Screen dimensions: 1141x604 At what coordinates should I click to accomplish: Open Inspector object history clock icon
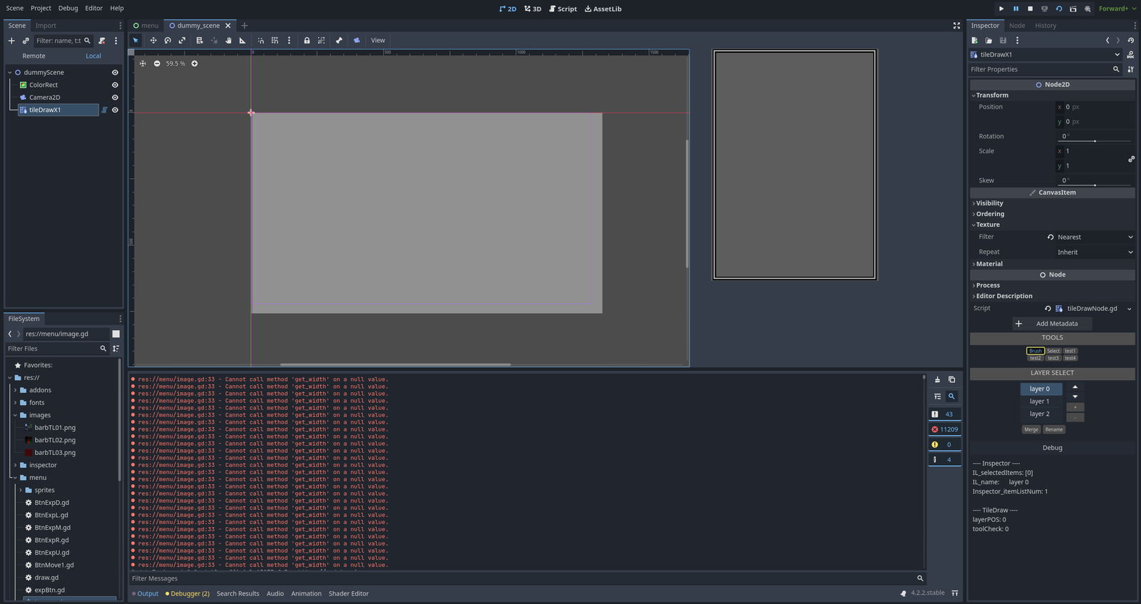(1130, 41)
